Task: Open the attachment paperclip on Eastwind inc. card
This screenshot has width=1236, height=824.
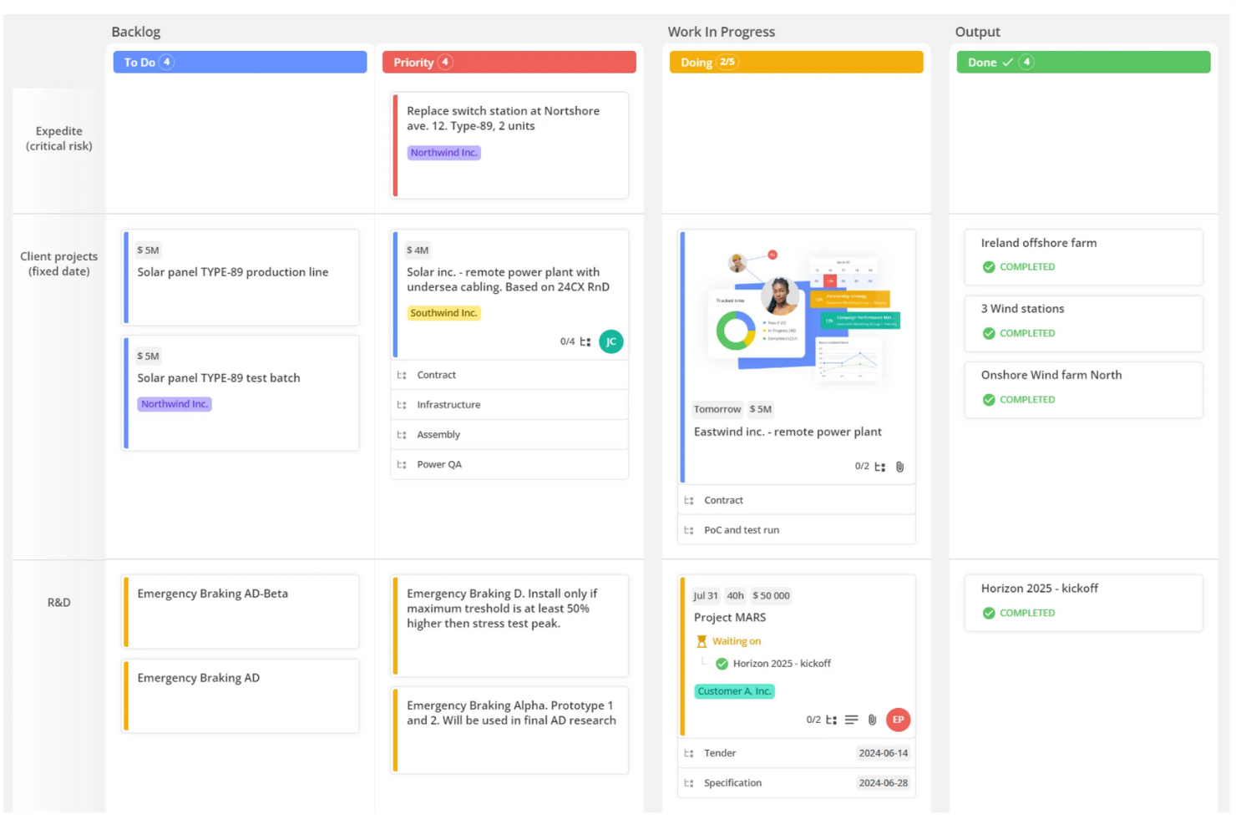Action: point(899,467)
